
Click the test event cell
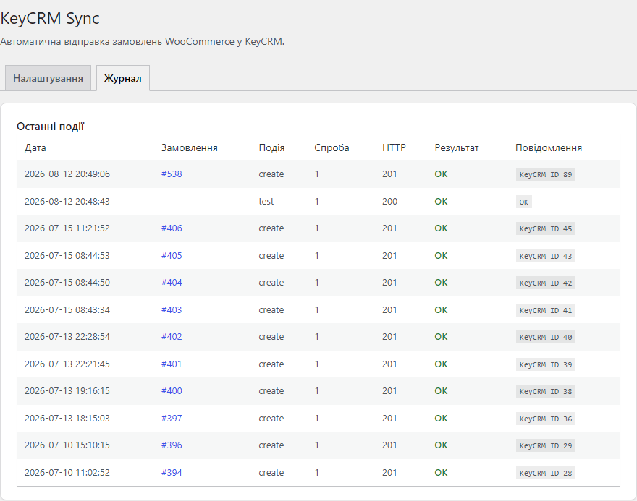coord(266,202)
